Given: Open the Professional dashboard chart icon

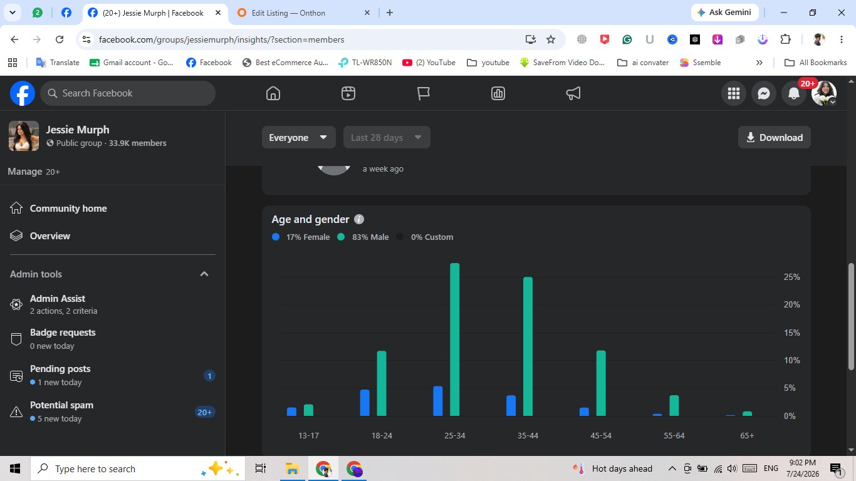Looking at the screenshot, I should [498, 93].
